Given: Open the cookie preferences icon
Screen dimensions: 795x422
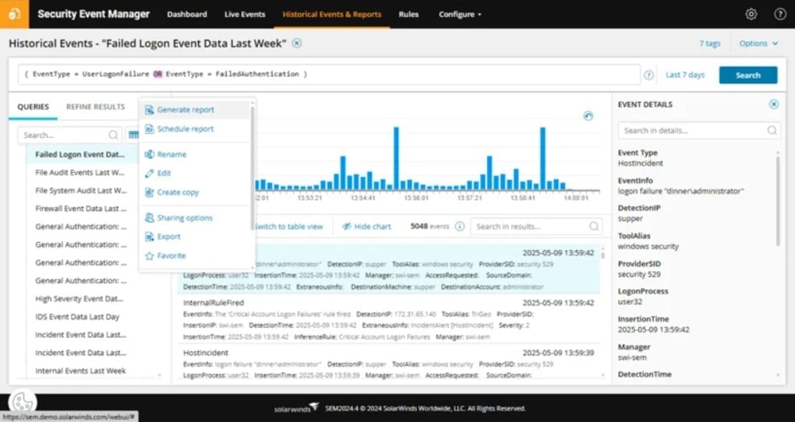Looking at the screenshot, I should [x=23, y=403].
